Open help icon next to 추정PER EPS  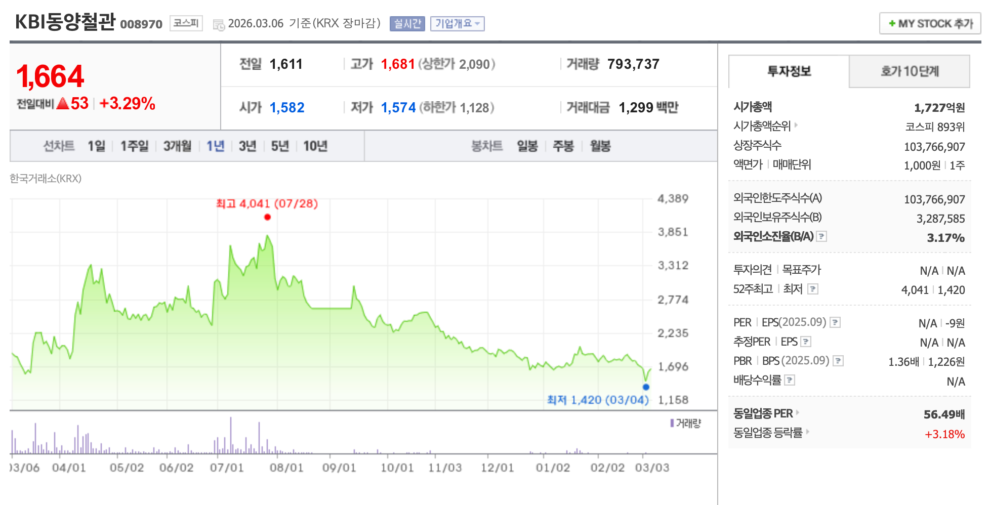click(806, 342)
